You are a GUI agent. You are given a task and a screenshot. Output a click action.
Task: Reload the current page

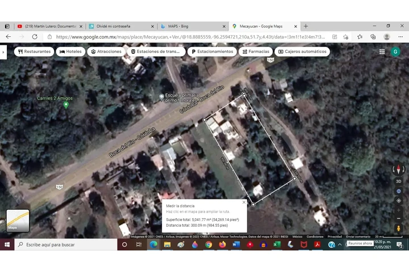click(x=35, y=37)
